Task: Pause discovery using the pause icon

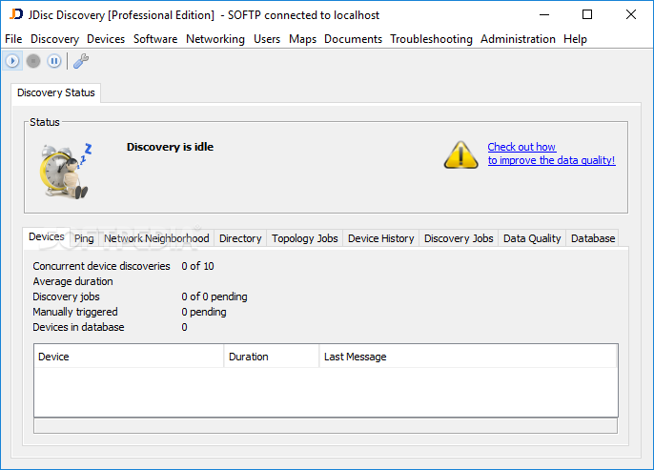Action: point(53,61)
